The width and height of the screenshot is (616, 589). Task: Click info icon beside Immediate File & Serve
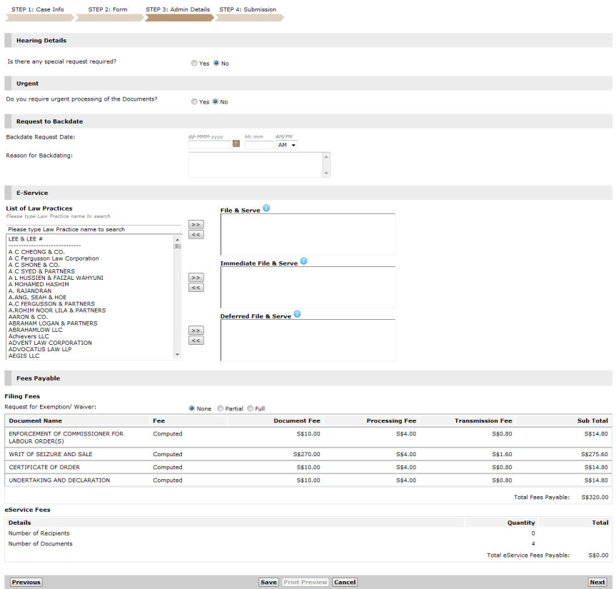[x=303, y=261]
